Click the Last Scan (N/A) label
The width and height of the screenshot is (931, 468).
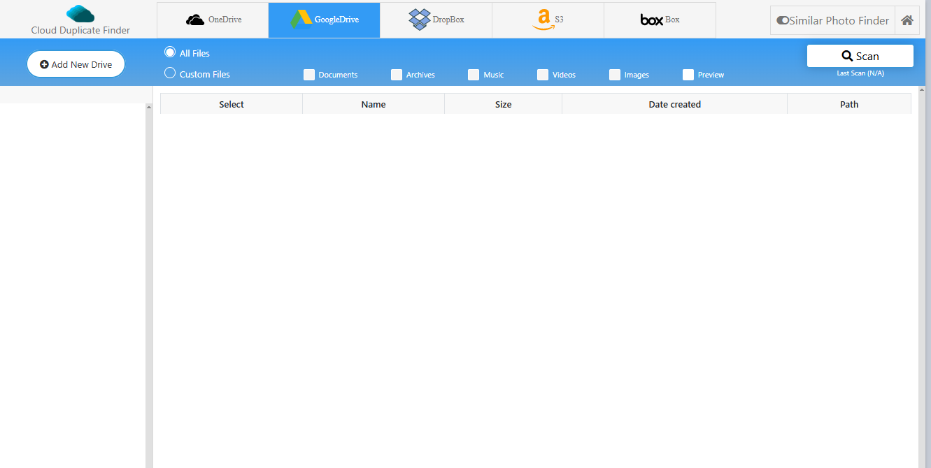(860, 73)
